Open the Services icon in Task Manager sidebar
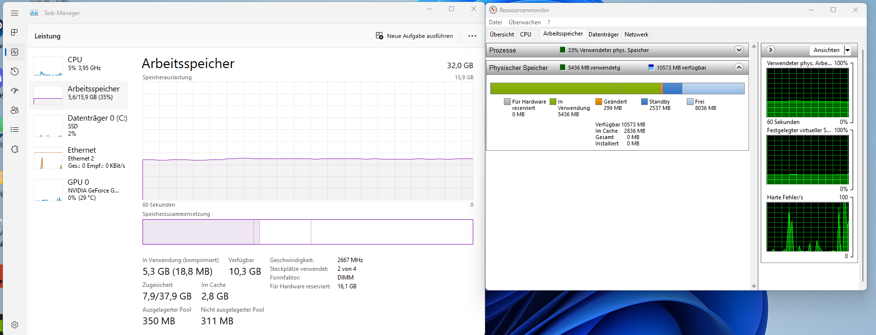Screen dimensions: 876x335 tap(15, 149)
